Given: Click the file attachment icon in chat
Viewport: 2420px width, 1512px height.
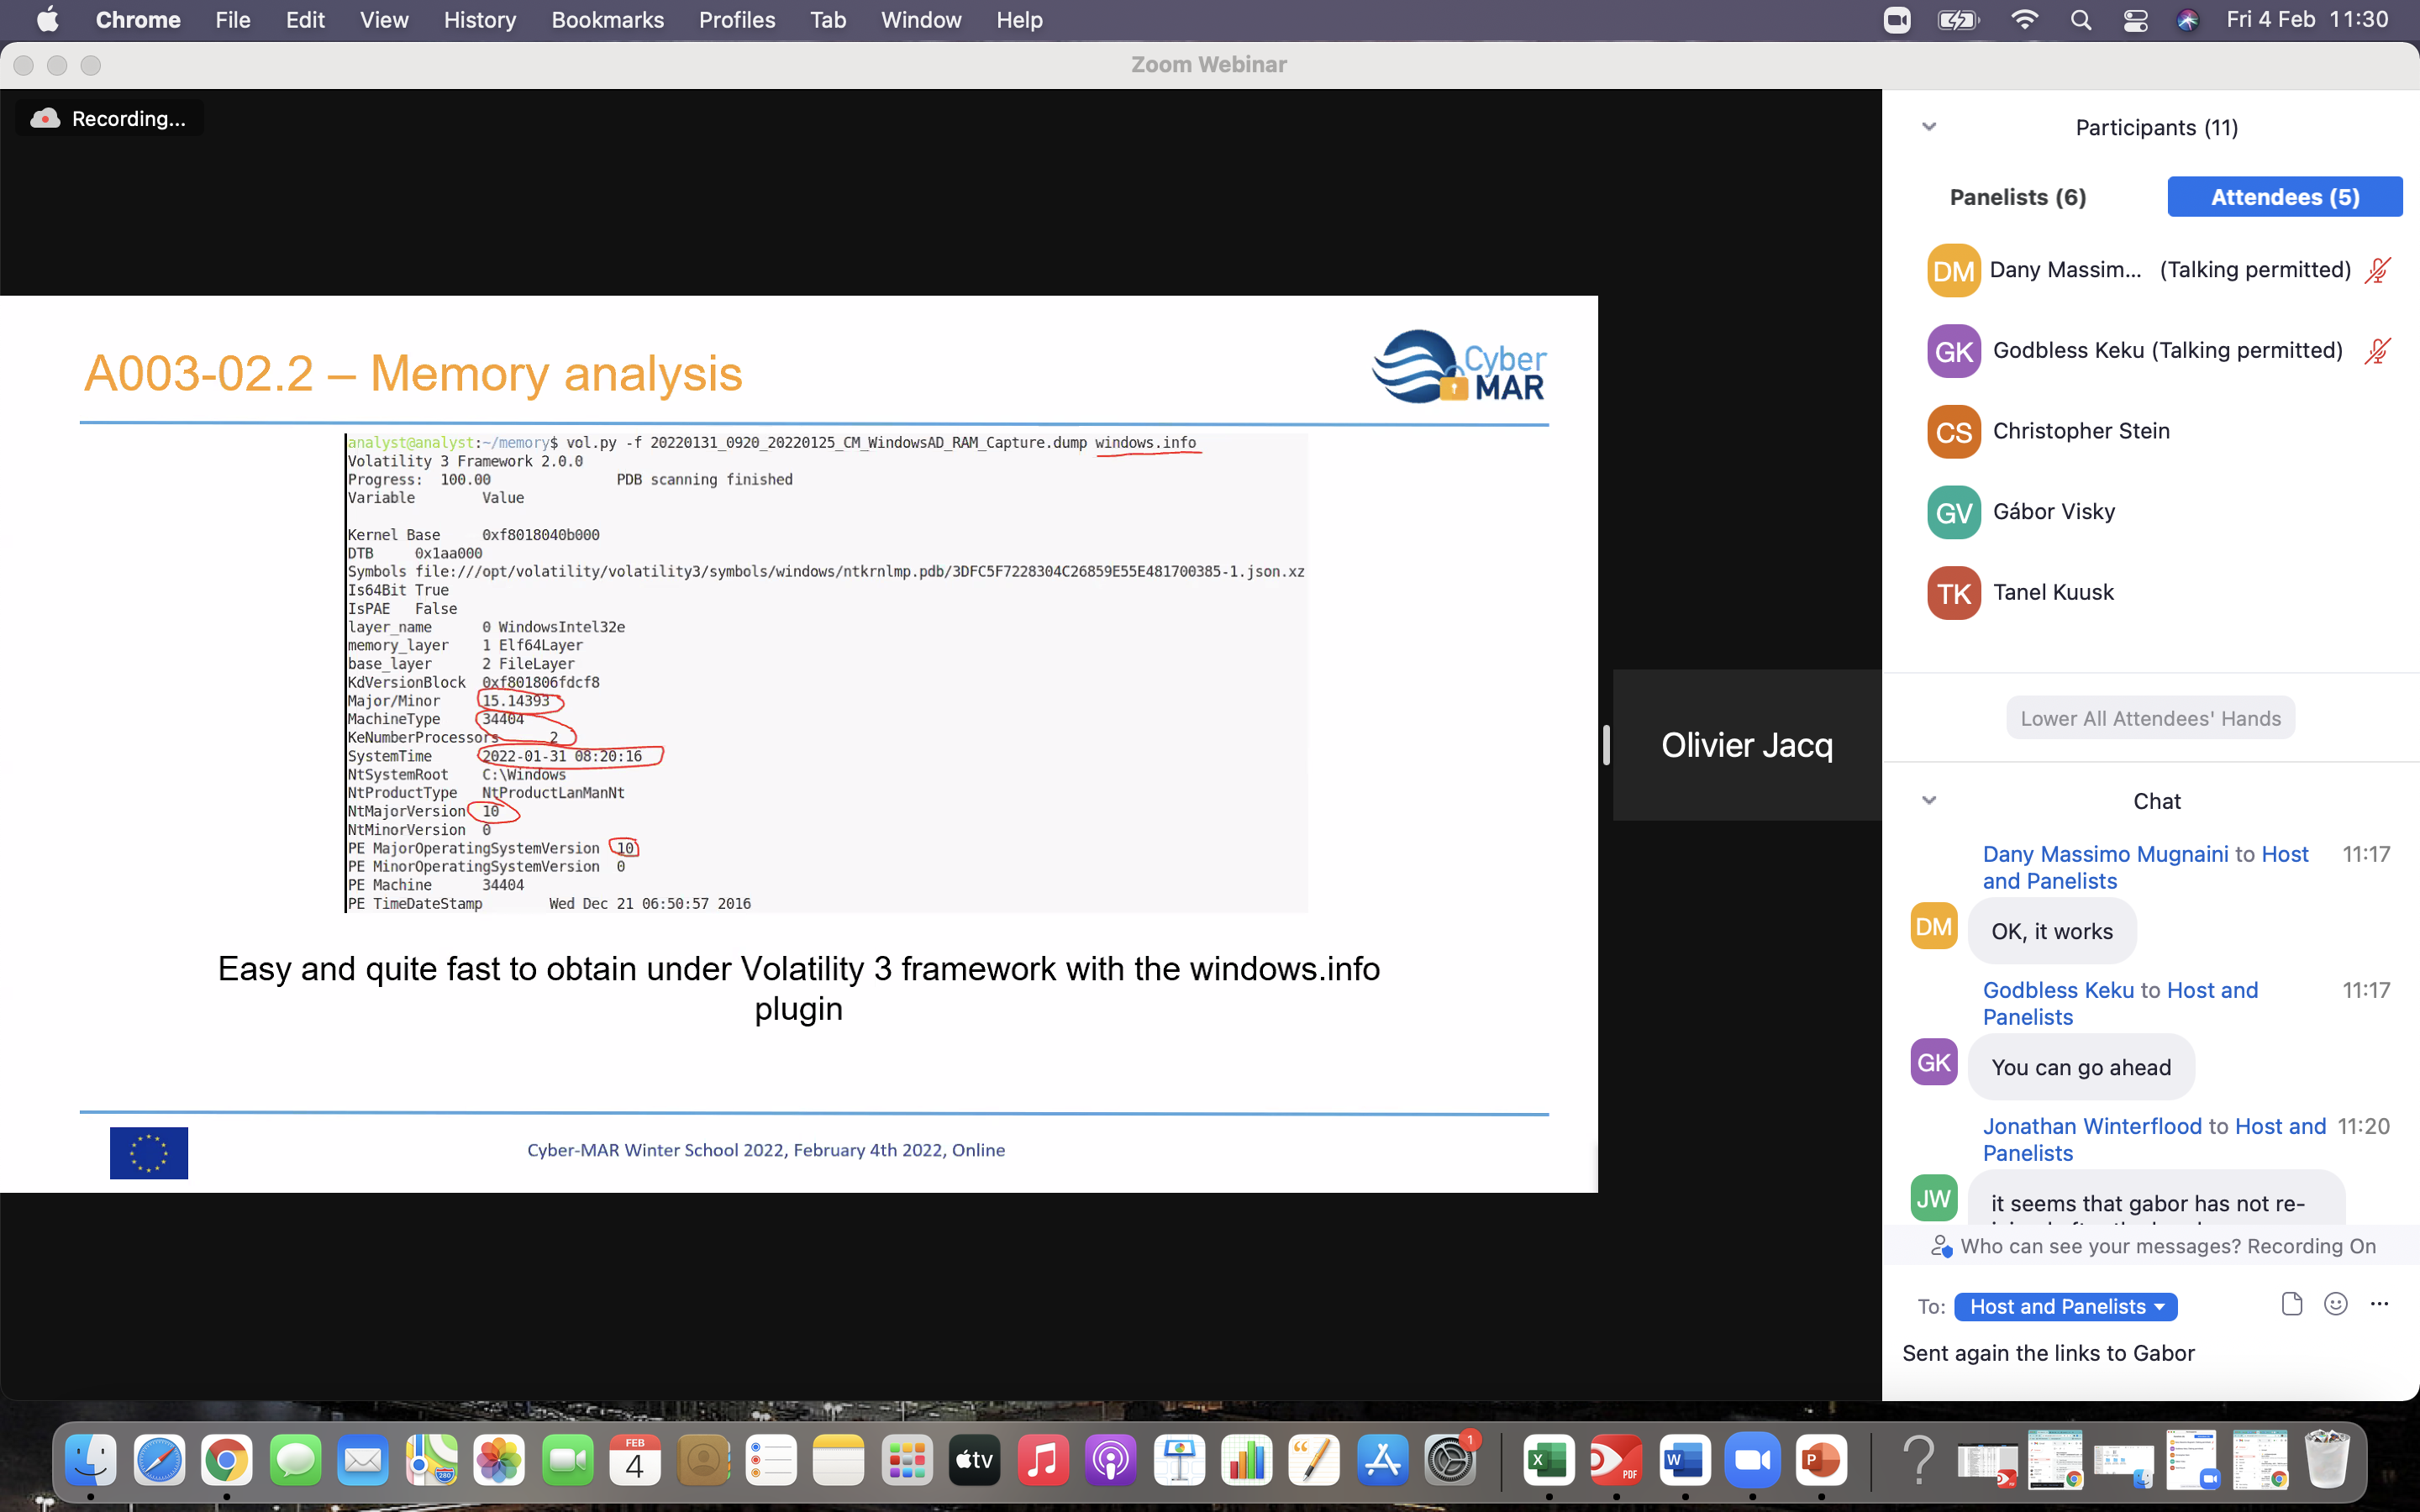Looking at the screenshot, I should pyautogui.click(x=2291, y=1304).
